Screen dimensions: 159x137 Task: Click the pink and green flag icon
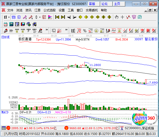click(x=50, y=17)
